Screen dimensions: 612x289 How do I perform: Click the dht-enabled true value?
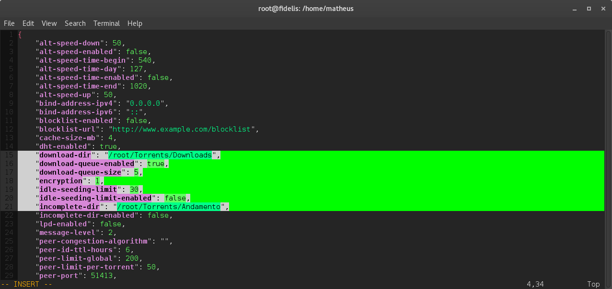pos(108,146)
